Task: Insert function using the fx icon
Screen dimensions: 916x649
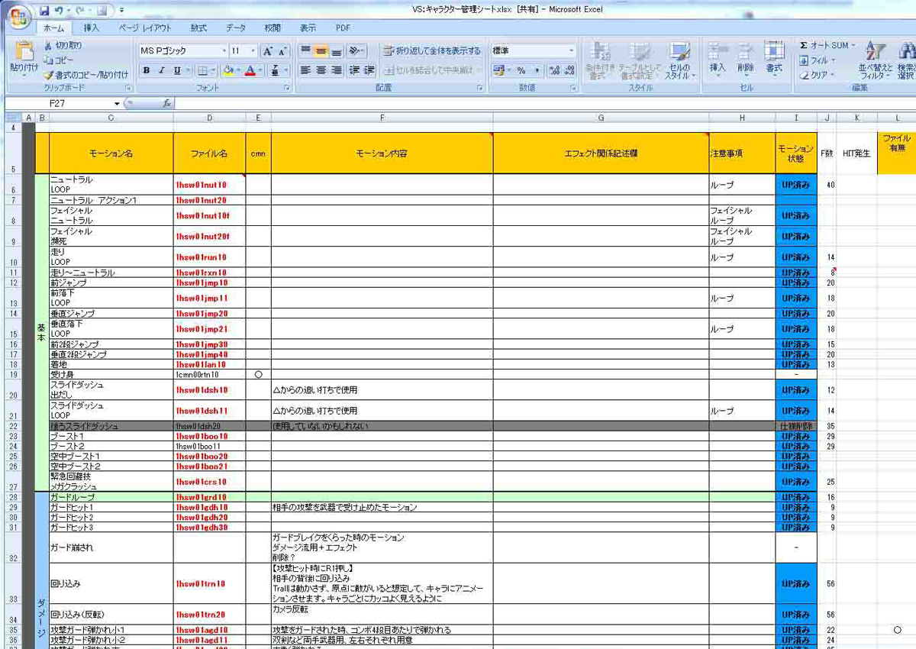Action: 167,103
